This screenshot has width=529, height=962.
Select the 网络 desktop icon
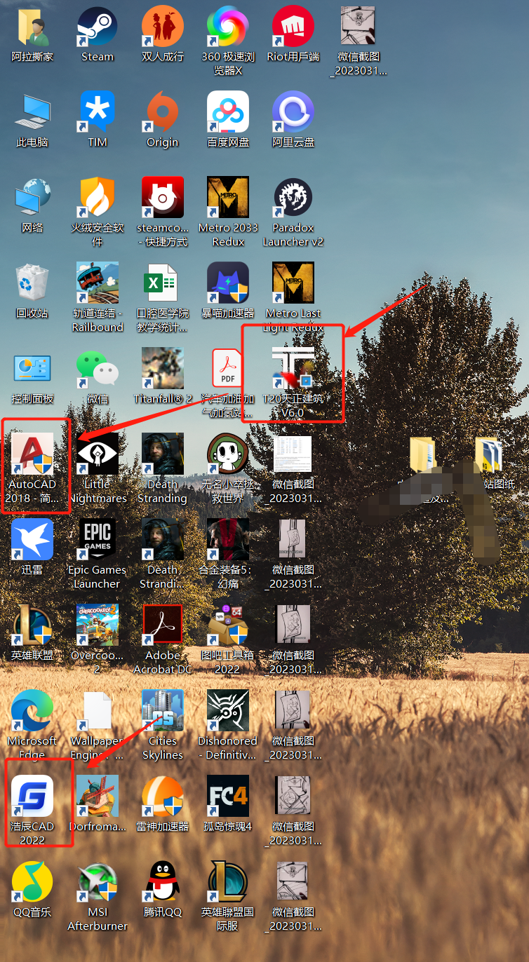(32, 198)
